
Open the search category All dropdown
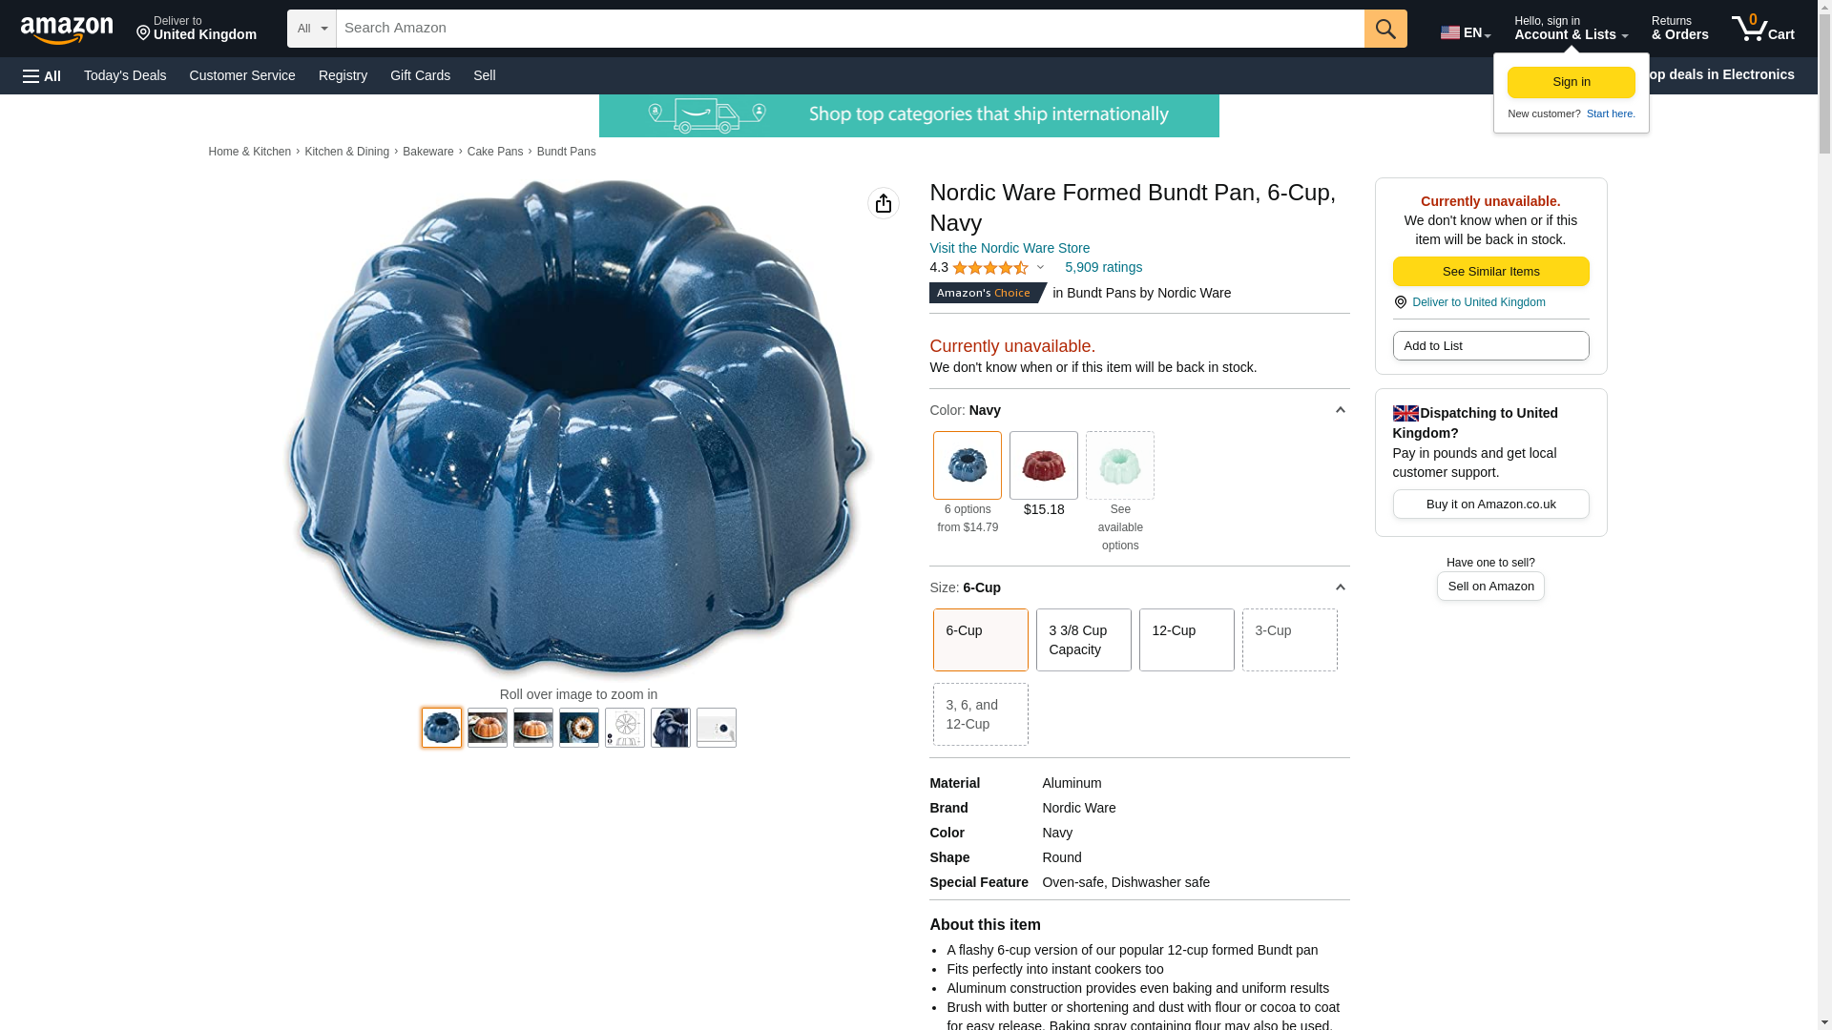click(311, 29)
